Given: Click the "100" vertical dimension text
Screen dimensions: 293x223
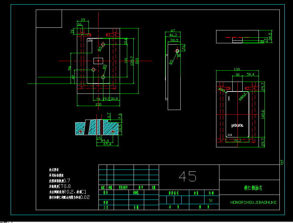Looking at the screenshot, I should pos(126,60).
